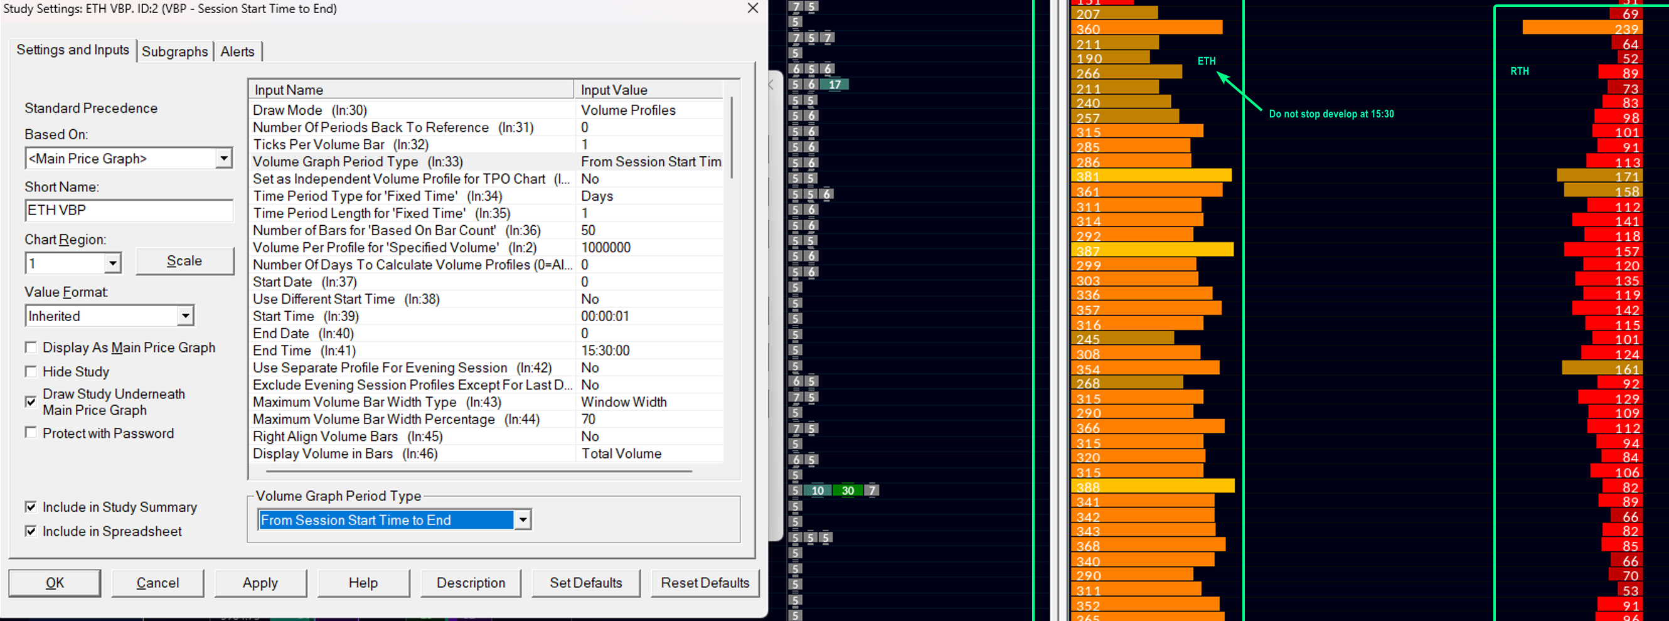Screen dimensions: 1669x621
Task: Switch to the Subgraphs tab
Action: coord(175,52)
